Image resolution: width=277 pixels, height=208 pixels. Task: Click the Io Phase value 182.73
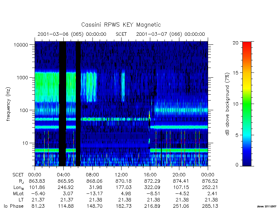(124, 206)
